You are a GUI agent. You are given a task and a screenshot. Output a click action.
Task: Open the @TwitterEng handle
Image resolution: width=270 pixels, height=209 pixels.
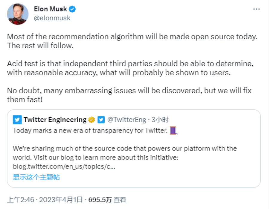[x=126, y=120]
